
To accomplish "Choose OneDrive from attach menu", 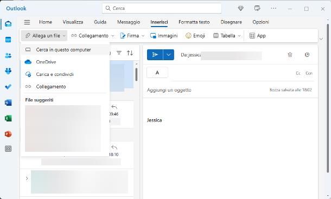I will click(x=65, y=62).
